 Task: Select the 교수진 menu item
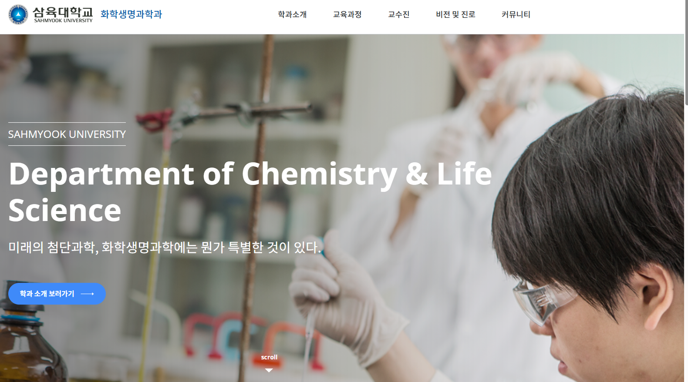[398, 14]
